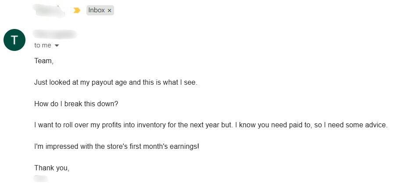Click the blurred sender name
This screenshot has width=419, height=187.
(x=55, y=34)
